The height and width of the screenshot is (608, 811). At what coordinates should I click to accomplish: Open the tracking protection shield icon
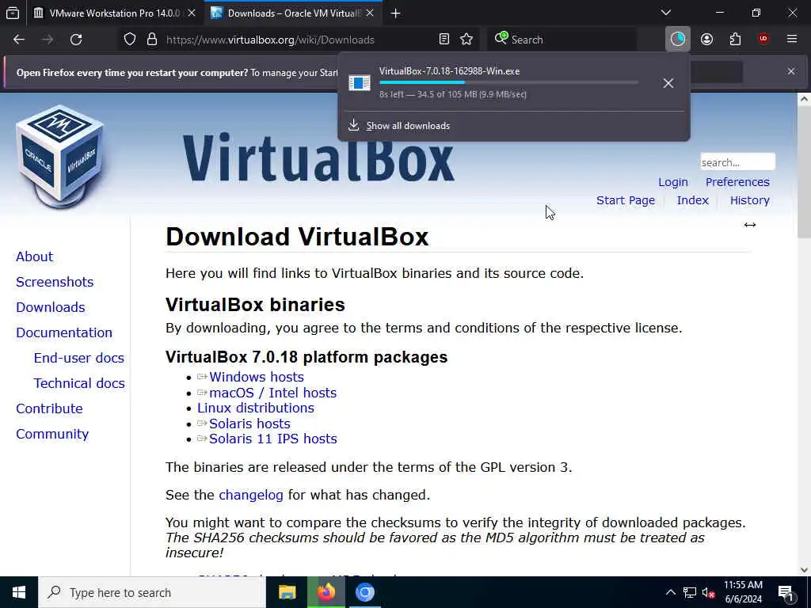(x=130, y=40)
